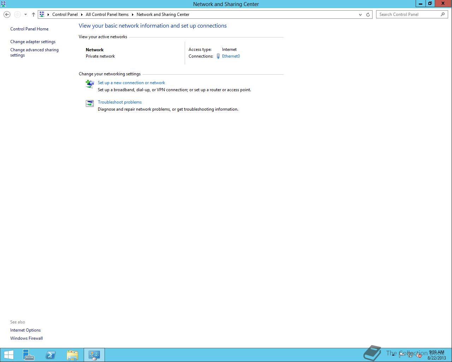Click the Ethernet0 adapter icon

pyautogui.click(x=218, y=56)
